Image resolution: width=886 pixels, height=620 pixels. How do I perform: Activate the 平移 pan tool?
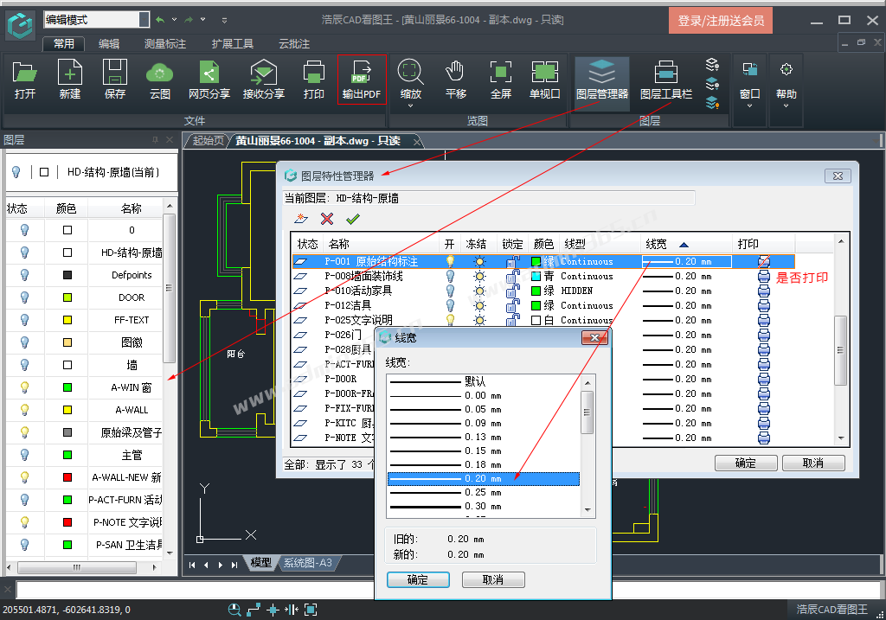pyautogui.click(x=455, y=80)
